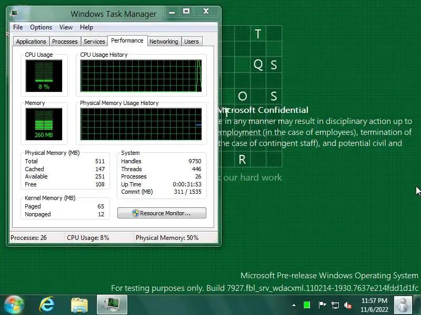Click the status bar CPU Usage: 8% entry
This screenshot has height=315, width=421.
coord(88,238)
